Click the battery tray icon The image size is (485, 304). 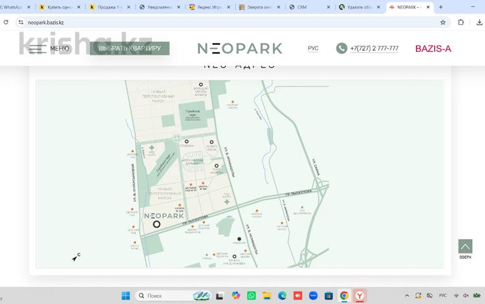pyautogui.click(x=477, y=296)
